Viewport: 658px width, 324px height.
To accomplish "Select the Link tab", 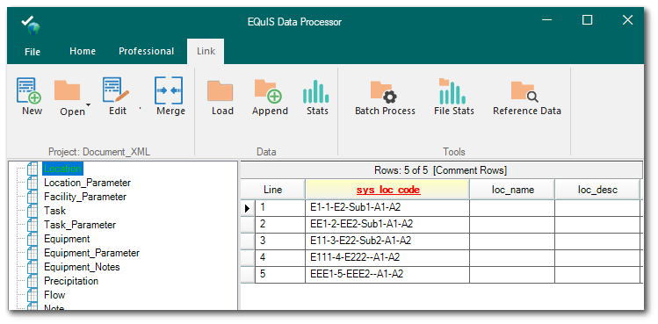I will pyautogui.click(x=206, y=51).
